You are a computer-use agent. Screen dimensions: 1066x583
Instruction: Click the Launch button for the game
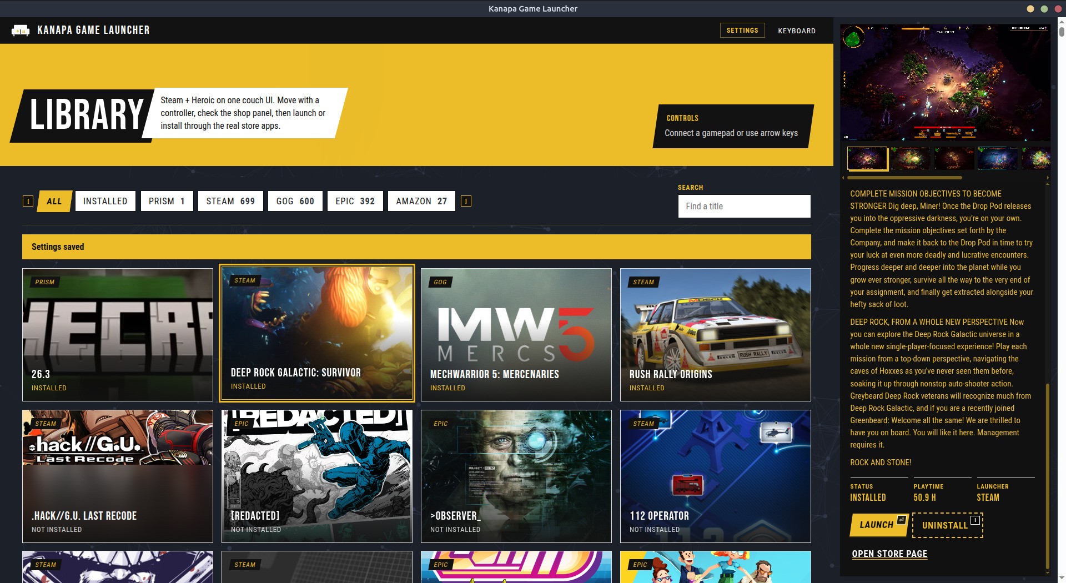(879, 525)
